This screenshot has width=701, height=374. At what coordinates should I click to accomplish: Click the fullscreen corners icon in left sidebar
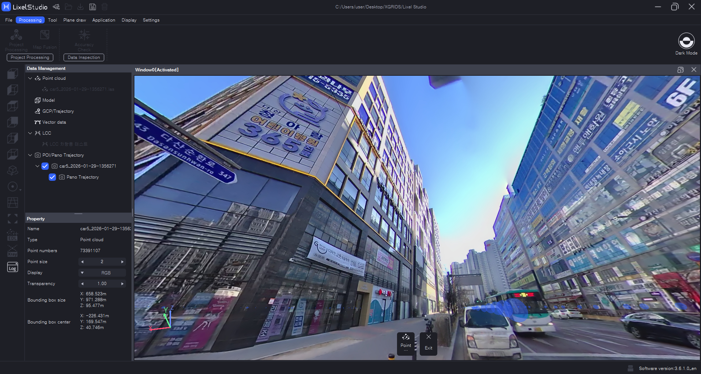(x=13, y=218)
